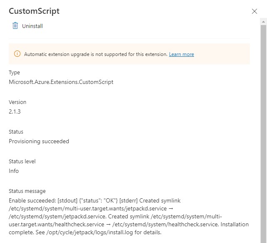
Task: Click the Status field label
Action: 16,132
